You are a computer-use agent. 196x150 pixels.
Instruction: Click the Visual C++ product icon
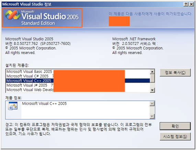pos(13,106)
